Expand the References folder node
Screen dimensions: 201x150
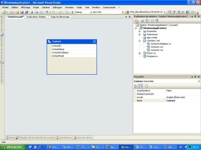click(x=139, y=34)
